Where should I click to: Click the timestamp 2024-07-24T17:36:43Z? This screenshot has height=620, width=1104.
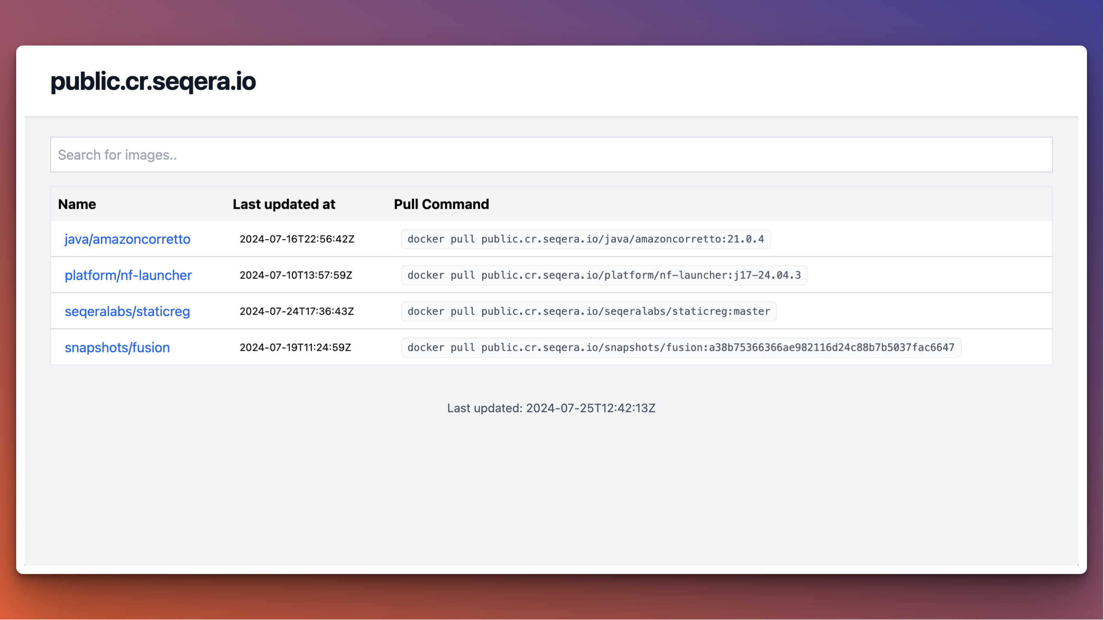296,312
